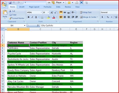
Task: Toggle bold formatting
Action: click(28, 17)
